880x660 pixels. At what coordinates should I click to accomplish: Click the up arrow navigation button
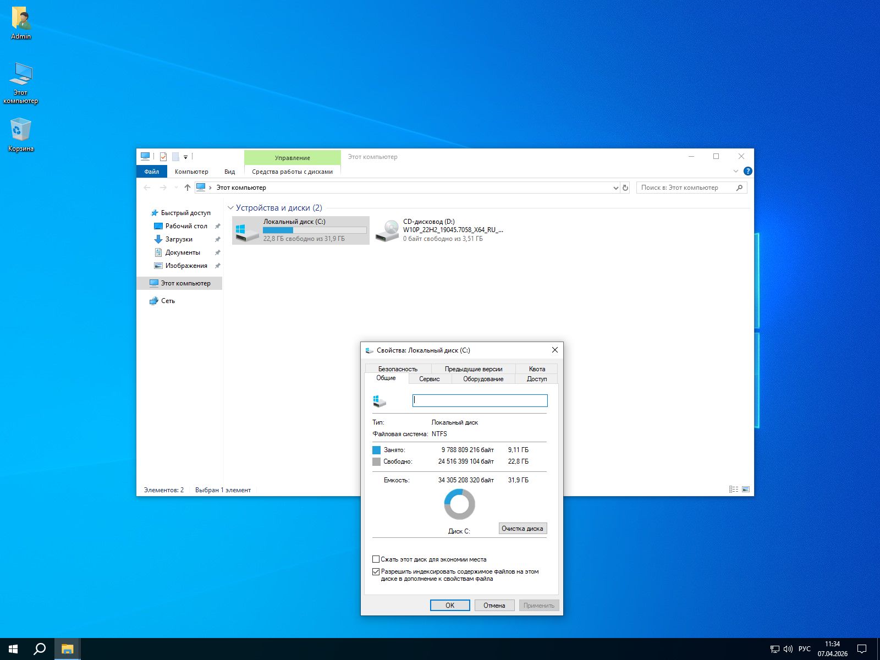point(188,188)
